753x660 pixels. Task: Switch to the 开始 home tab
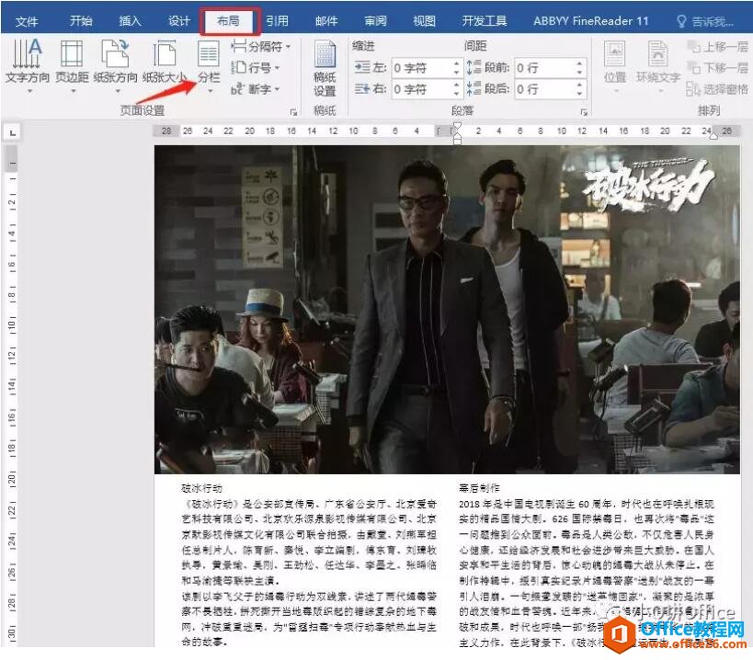tap(81, 21)
